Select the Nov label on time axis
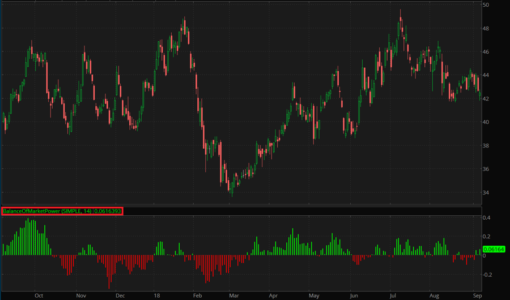 click(81, 295)
